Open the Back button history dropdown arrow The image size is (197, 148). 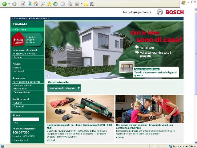click(9, 4)
